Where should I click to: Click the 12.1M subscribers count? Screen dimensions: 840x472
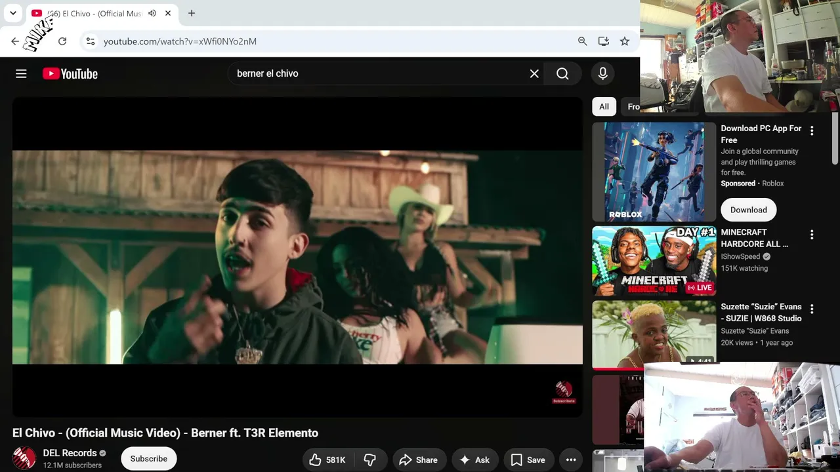click(72, 465)
